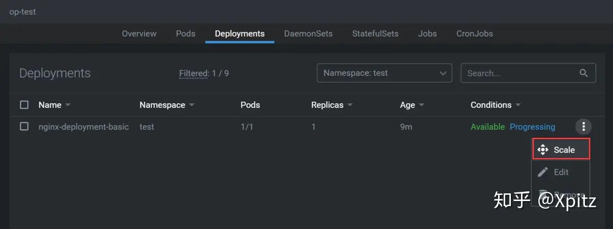Sort by the Age column arrow

[x=421, y=105]
